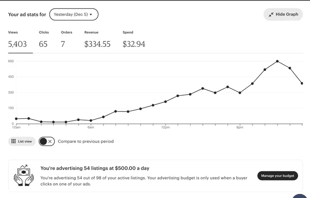Select the Revenue stat tab

click(x=97, y=40)
